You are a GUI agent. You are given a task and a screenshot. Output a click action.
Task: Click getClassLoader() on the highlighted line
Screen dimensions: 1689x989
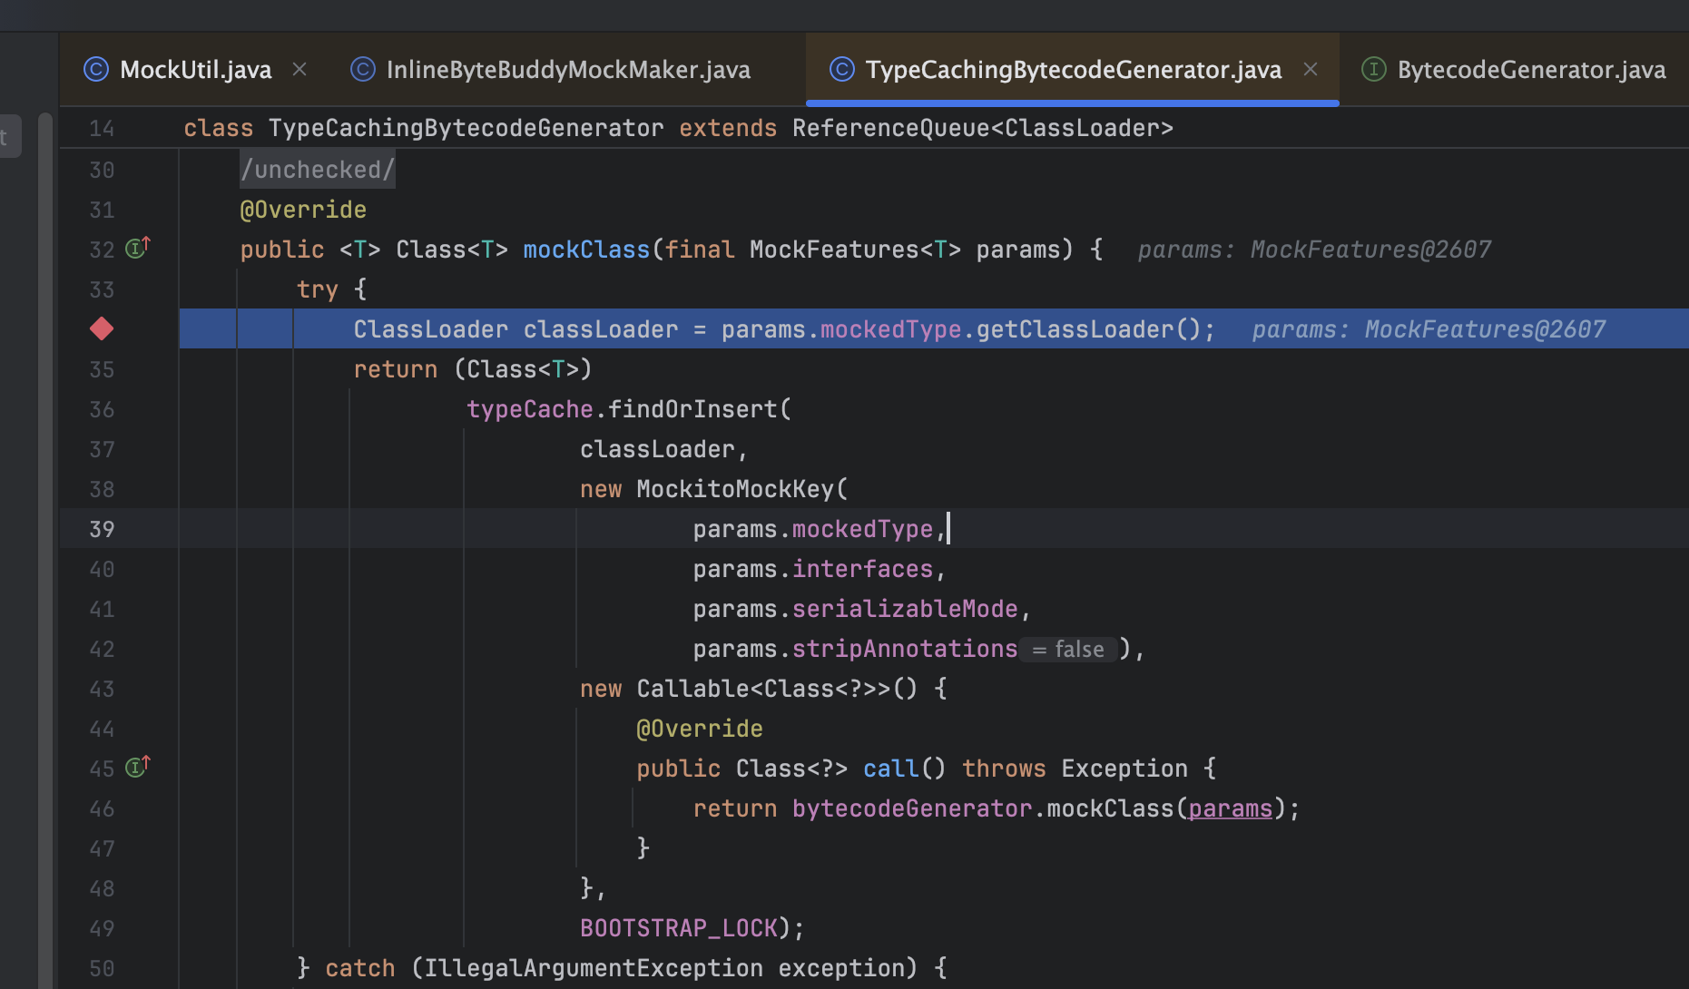click(x=1089, y=329)
